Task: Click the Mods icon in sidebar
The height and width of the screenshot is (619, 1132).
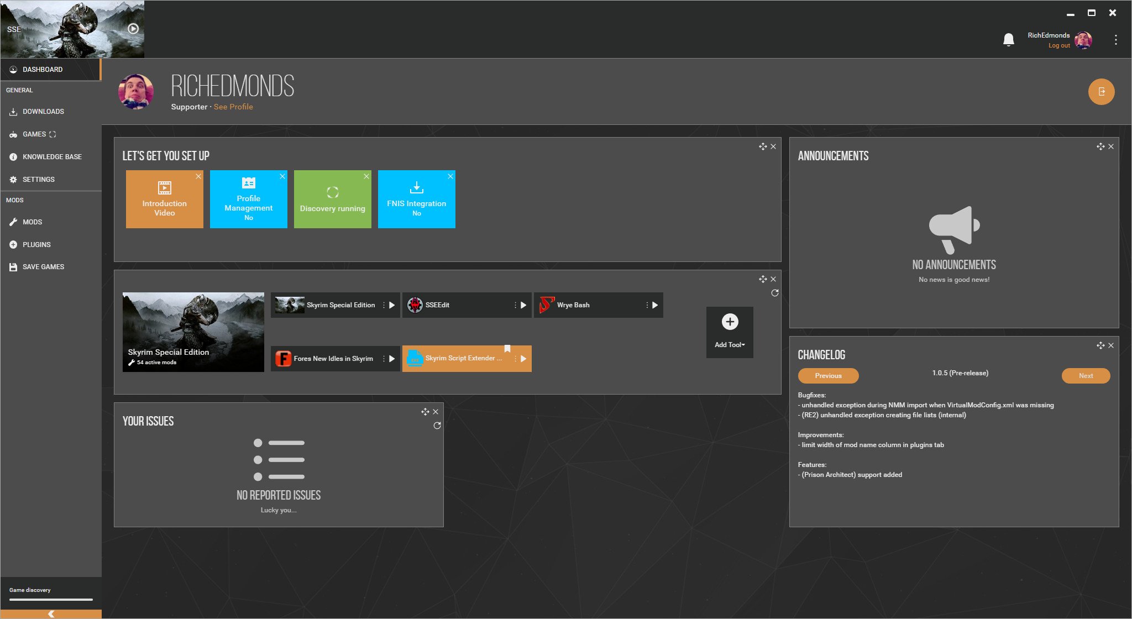Action: tap(14, 222)
